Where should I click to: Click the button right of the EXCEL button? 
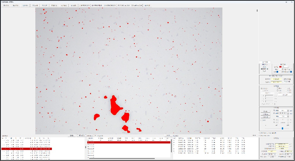pos(81,136)
